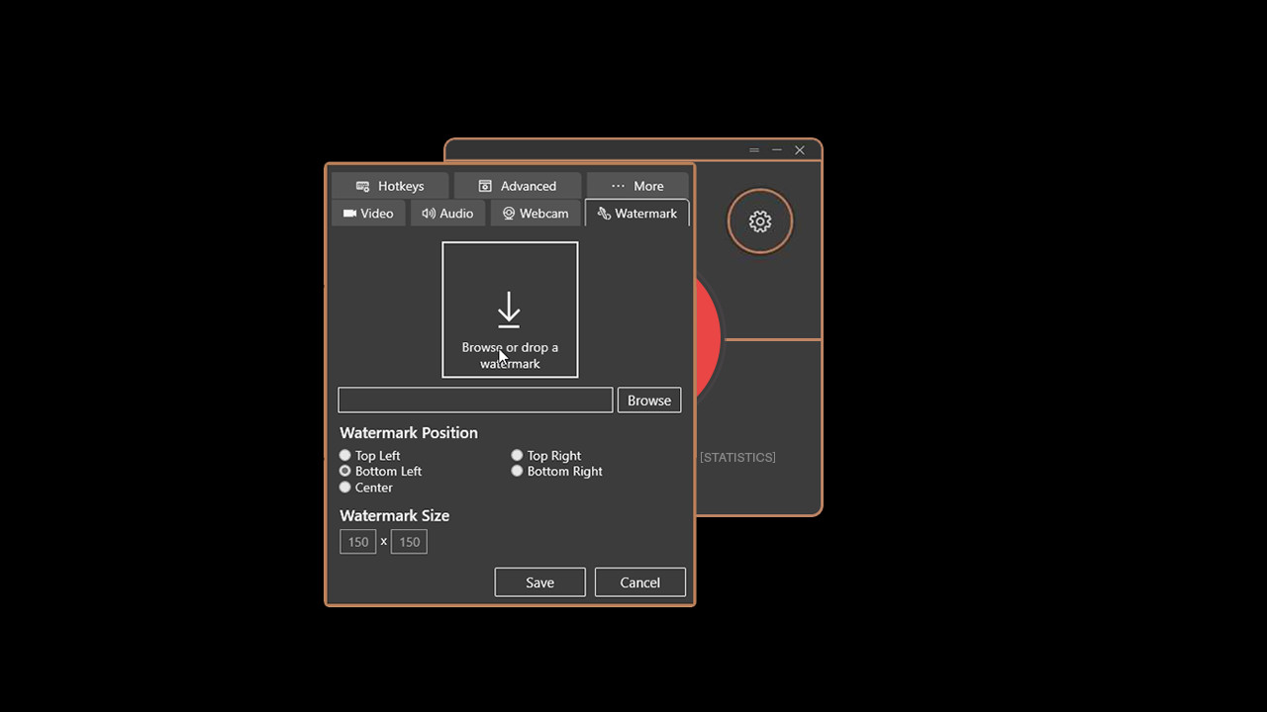Click the pen icon on the Watermark tab

605,213
